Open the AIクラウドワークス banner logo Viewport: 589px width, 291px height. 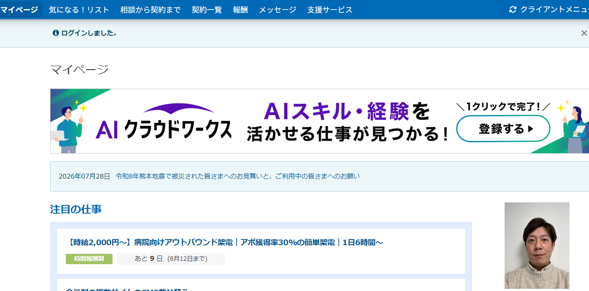tap(164, 122)
